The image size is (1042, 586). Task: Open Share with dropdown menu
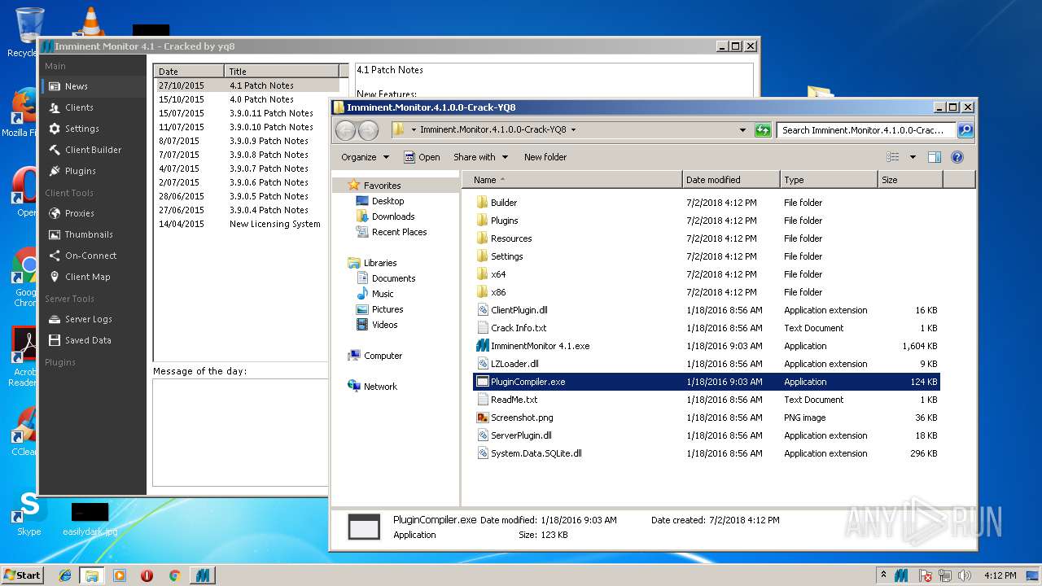point(480,157)
